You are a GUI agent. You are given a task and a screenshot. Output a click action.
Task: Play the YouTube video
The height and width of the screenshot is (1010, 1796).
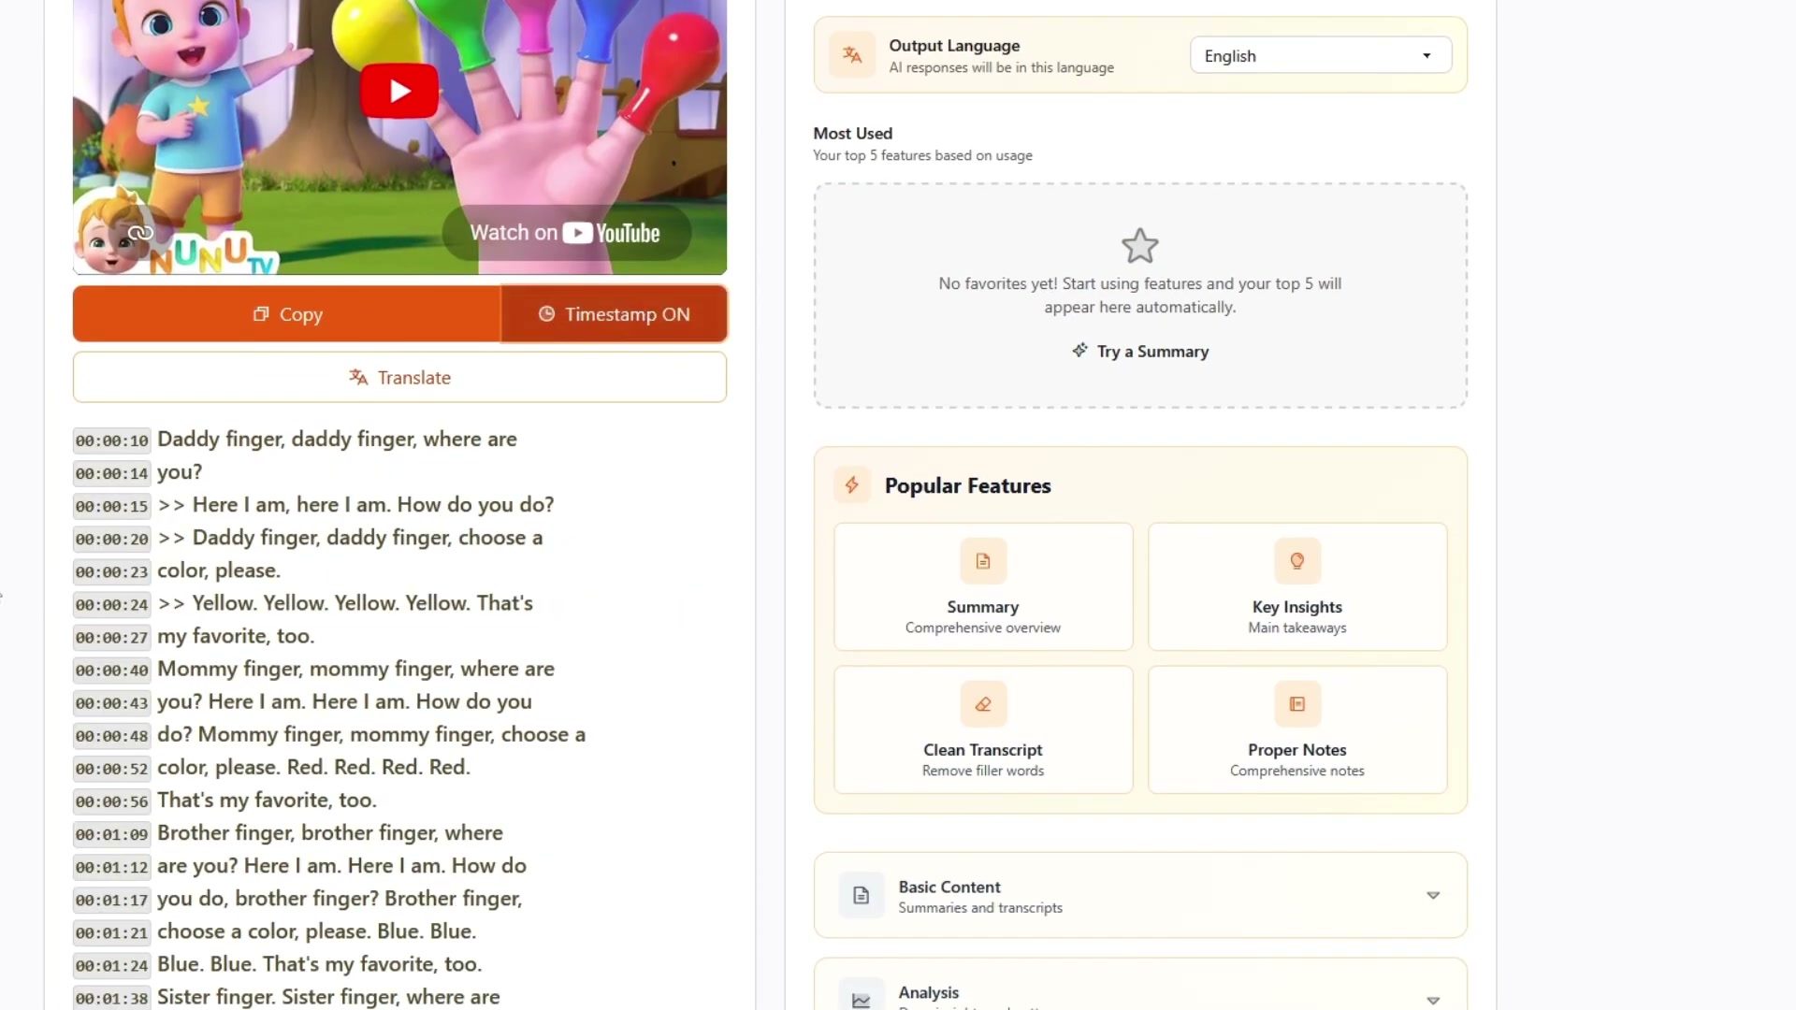click(399, 91)
